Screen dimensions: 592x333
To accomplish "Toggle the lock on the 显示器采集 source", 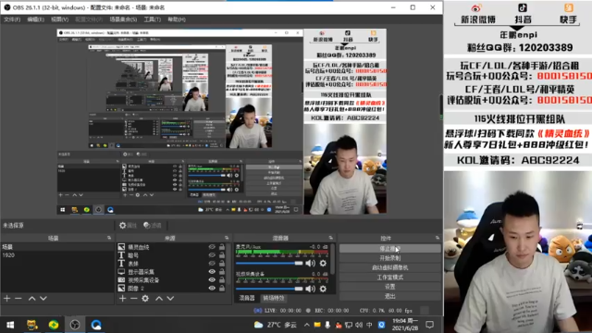I will [222, 272].
